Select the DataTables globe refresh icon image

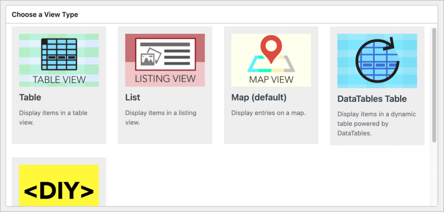377,61
